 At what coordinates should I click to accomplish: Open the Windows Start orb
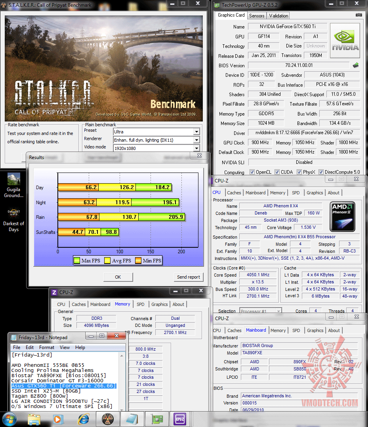pos(9,419)
